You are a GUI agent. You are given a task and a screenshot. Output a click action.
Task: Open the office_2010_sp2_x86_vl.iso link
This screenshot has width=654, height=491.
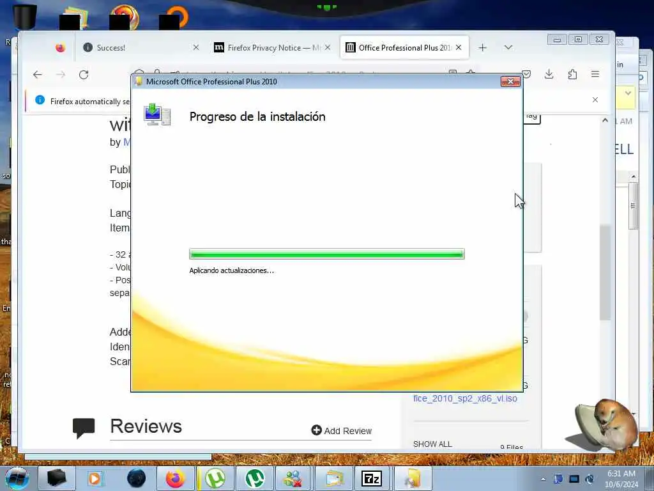click(465, 398)
